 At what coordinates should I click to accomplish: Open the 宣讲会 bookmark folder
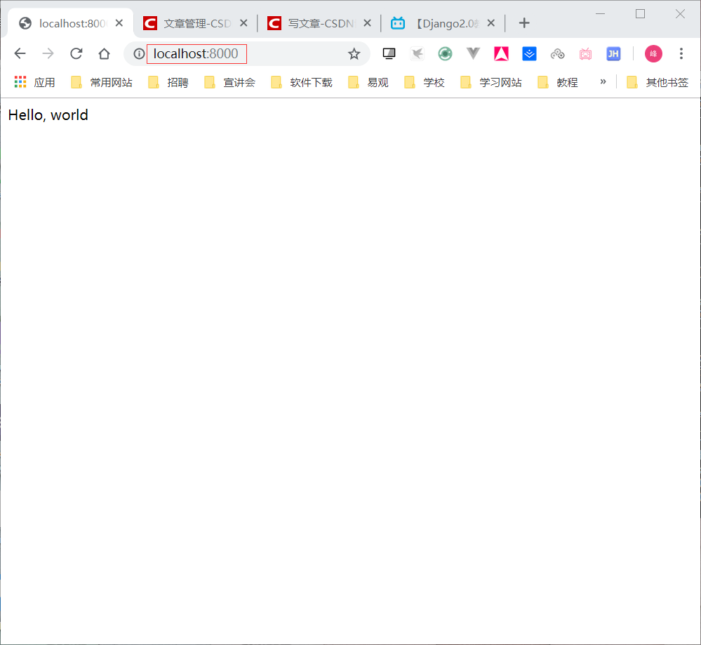pos(229,82)
